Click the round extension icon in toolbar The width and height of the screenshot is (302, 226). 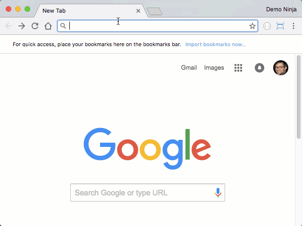click(x=267, y=26)
